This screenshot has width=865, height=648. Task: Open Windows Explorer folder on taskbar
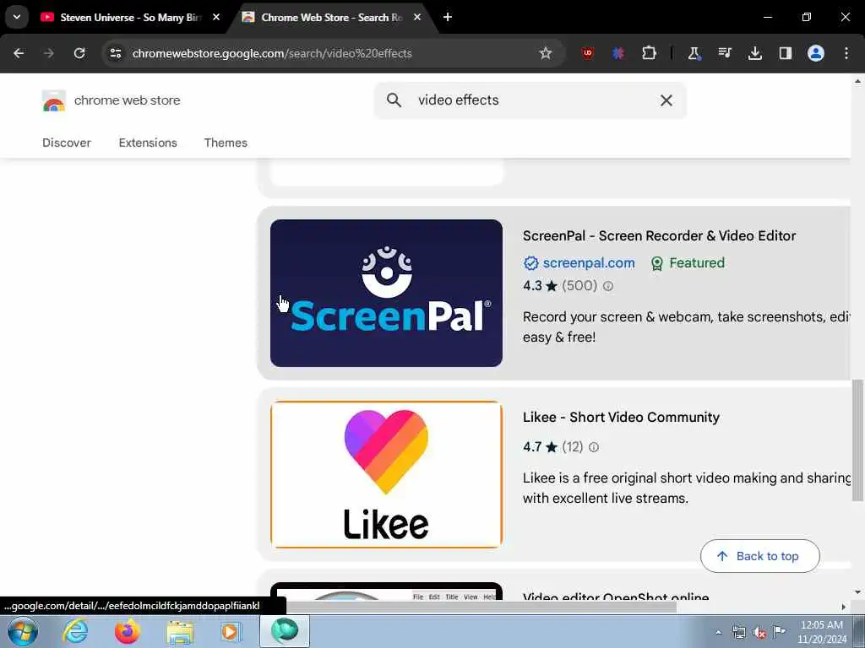180,631
